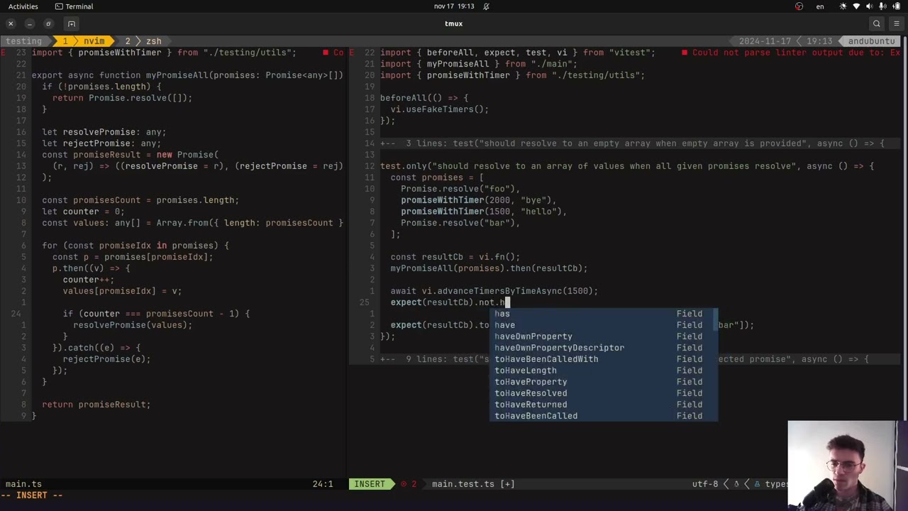This screenshot has height=511, width=908.
Task: Expand the folded '3 lines: test' block
Action: coord(632,143)
